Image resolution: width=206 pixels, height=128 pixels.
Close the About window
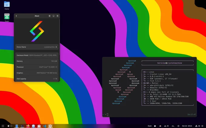coord(58,16)
